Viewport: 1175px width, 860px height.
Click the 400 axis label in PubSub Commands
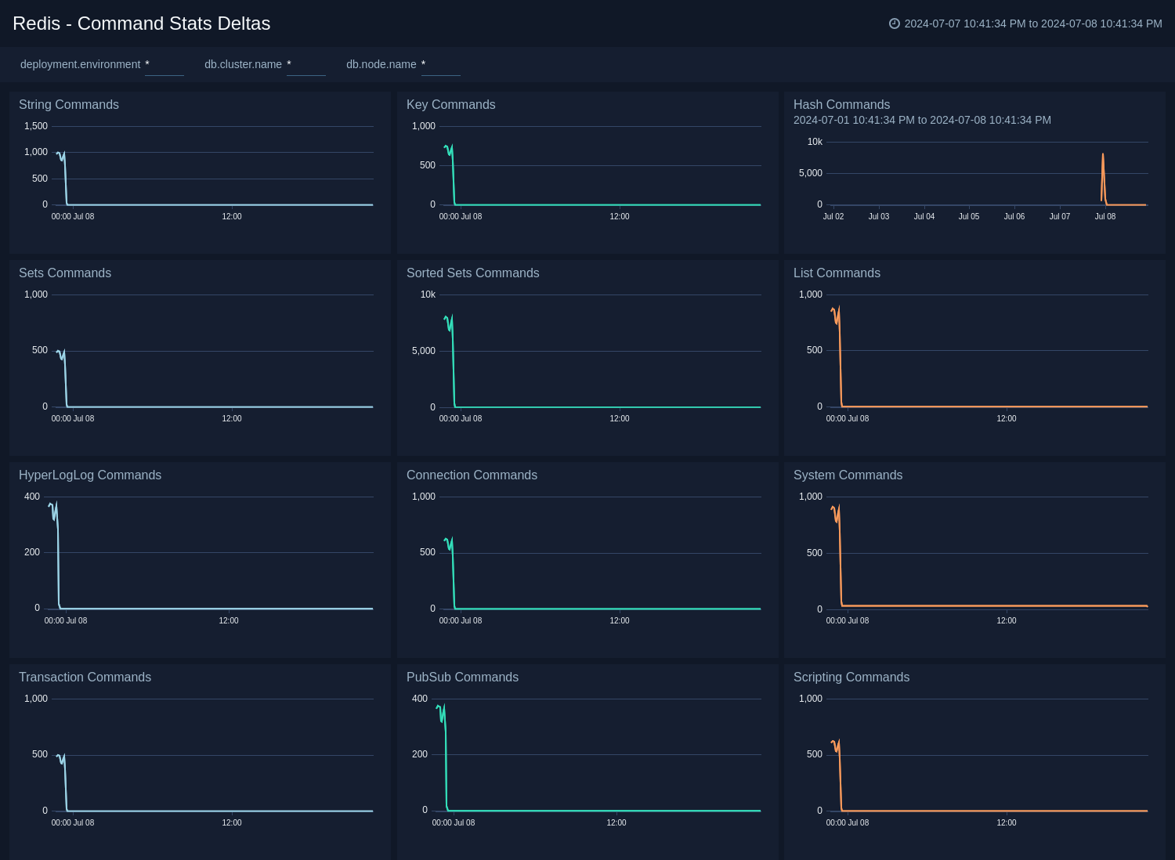(x=420, y=699)
